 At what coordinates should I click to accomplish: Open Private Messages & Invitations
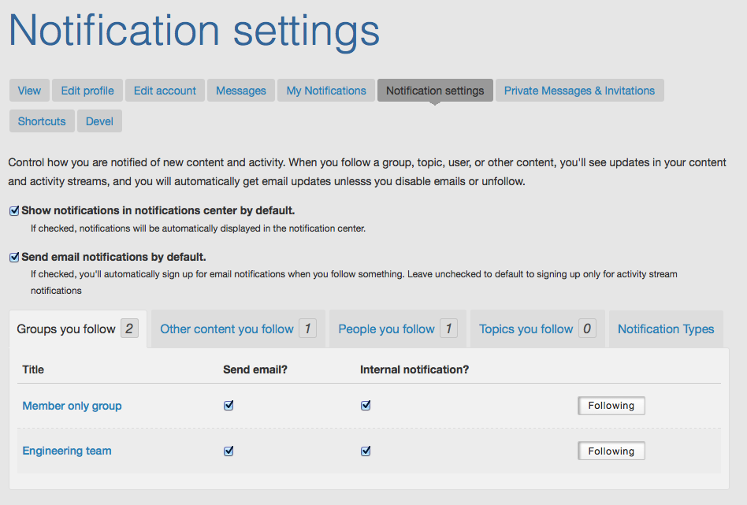(x=579, y=90)
